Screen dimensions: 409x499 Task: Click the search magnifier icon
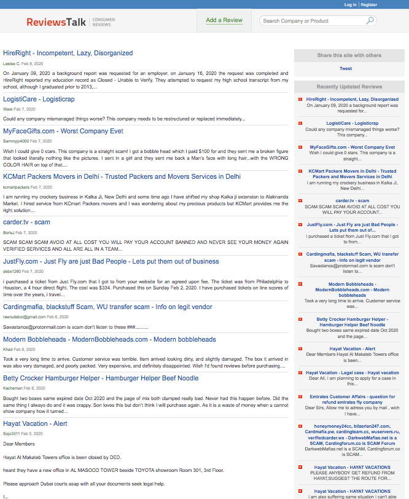(x=370, y=21)
